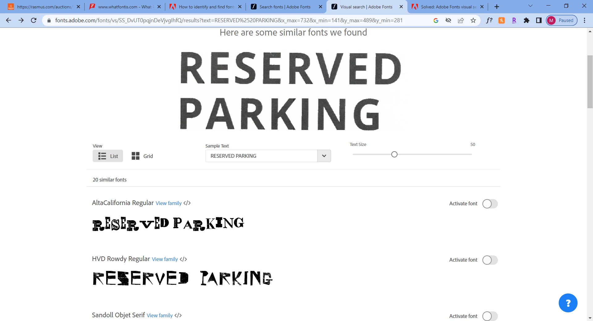Viewport: 593px width, 321px height.
Task: Click the AltaCalifornia RESERVED PARKING sample
Action: point(168,224)
